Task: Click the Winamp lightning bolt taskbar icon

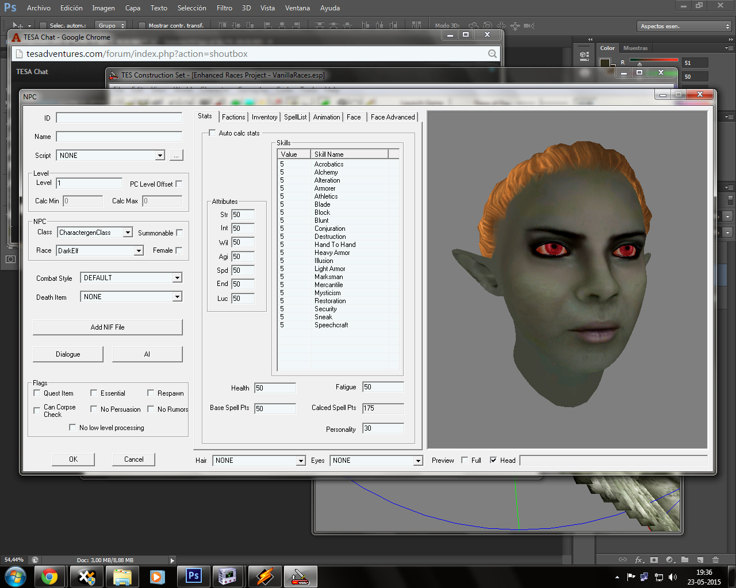Action: pos(264,576)
